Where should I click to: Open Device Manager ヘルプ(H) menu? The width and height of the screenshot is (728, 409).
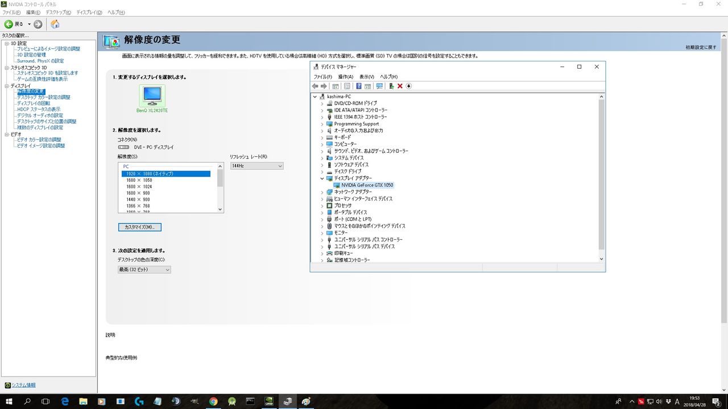click(389, 77)
